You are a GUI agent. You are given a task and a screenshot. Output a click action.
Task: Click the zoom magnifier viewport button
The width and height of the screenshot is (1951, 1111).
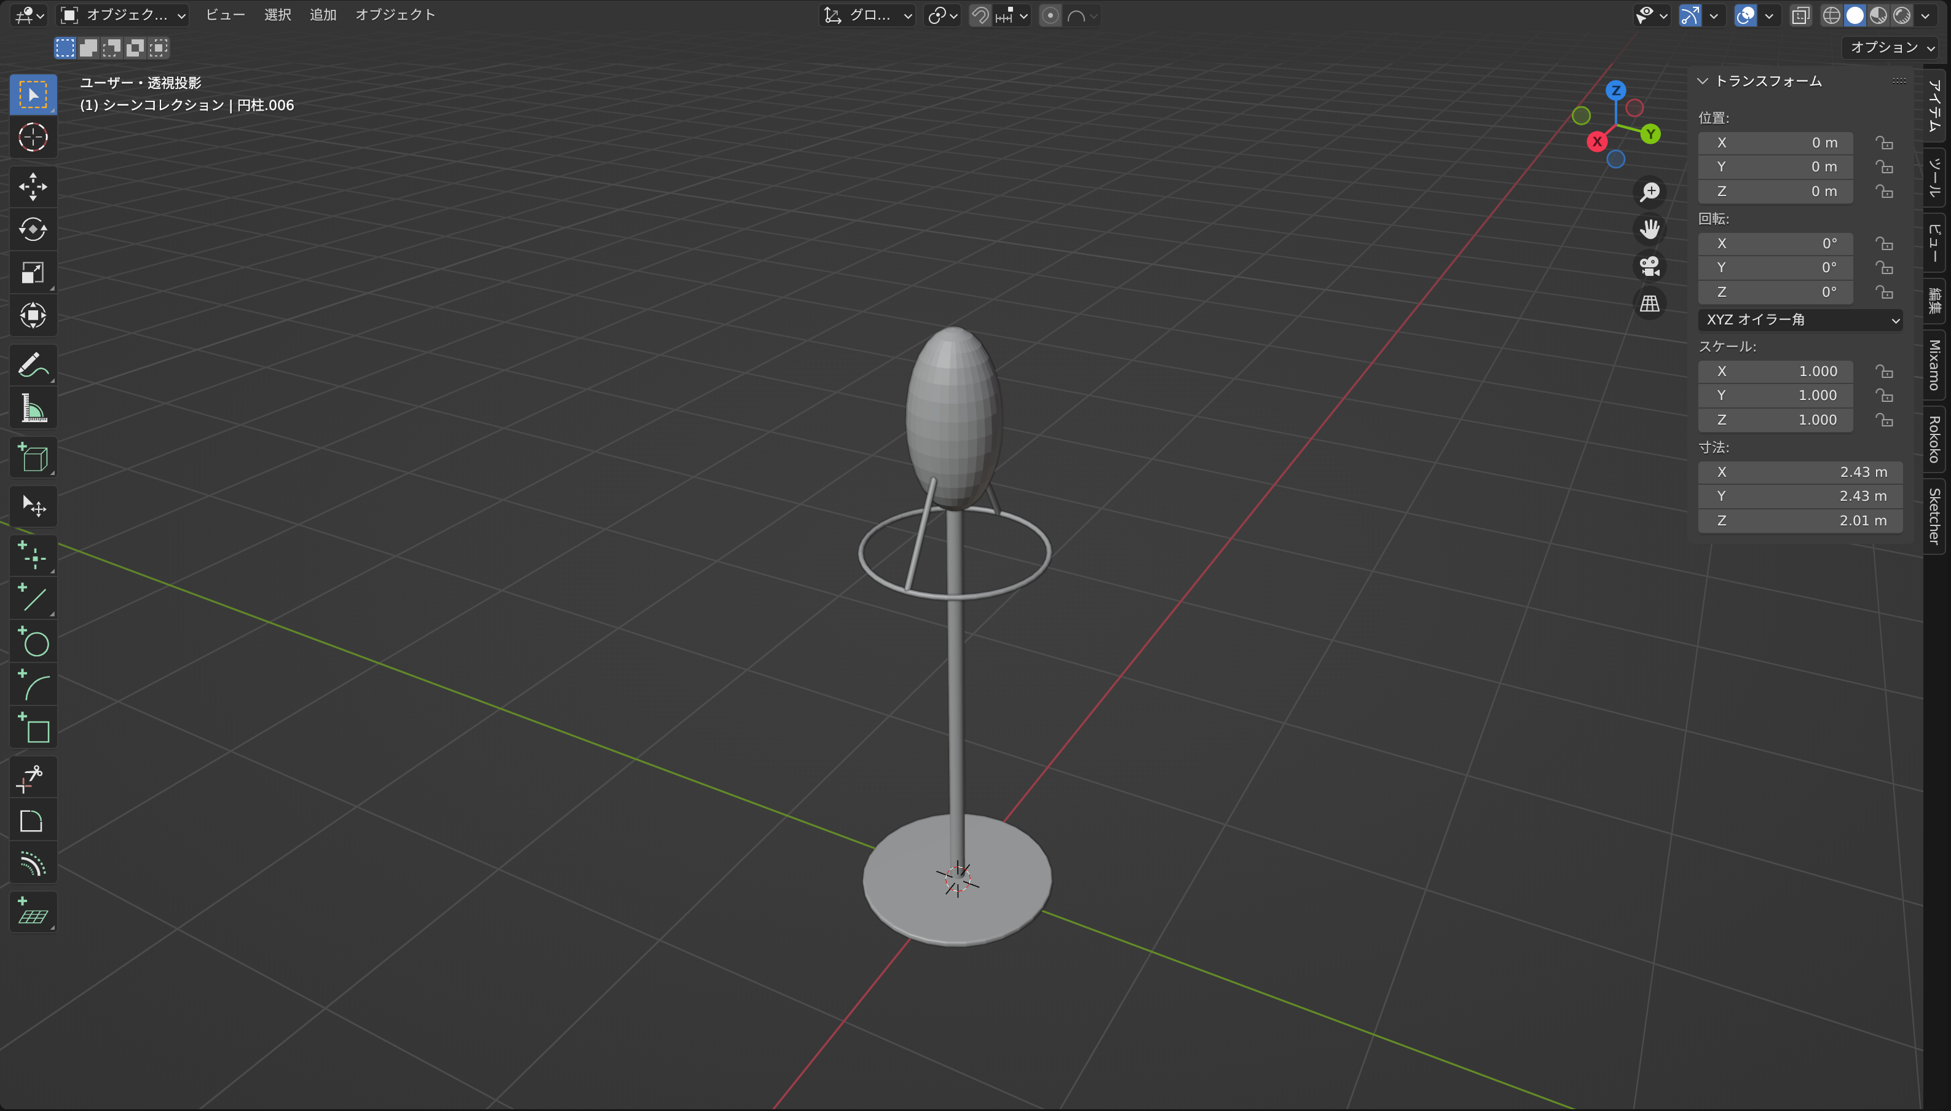coord(1649,192)
